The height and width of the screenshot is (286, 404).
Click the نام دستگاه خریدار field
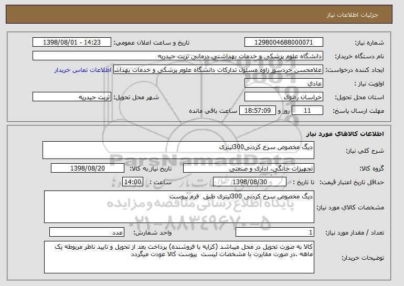178,56
